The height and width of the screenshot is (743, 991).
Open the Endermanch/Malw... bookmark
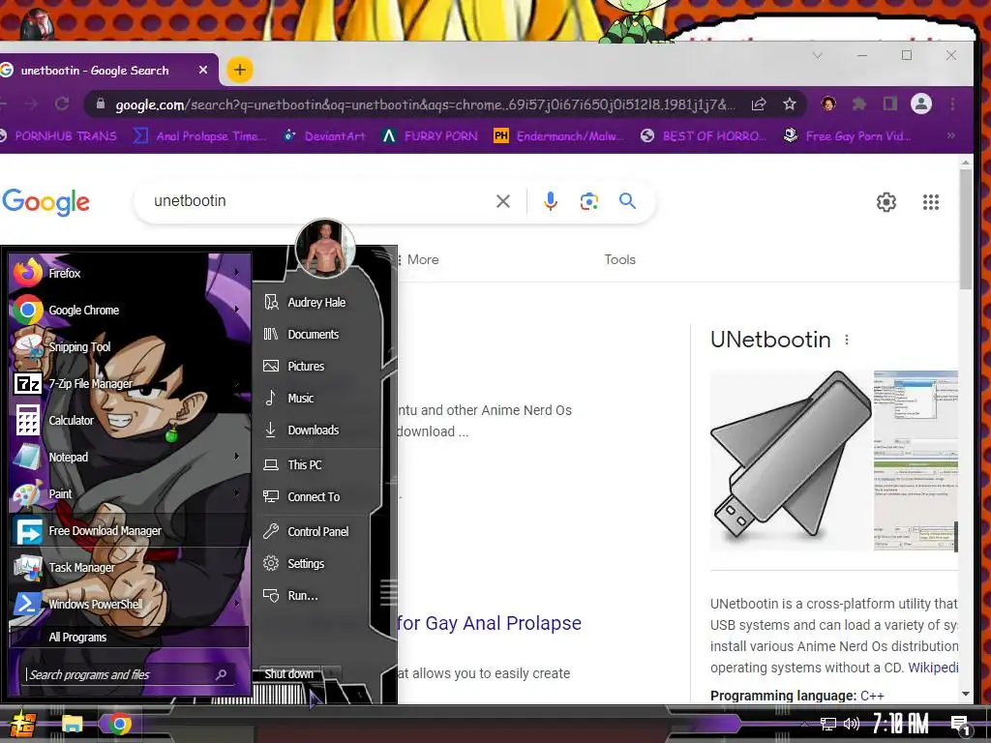[x=559, y=135]
